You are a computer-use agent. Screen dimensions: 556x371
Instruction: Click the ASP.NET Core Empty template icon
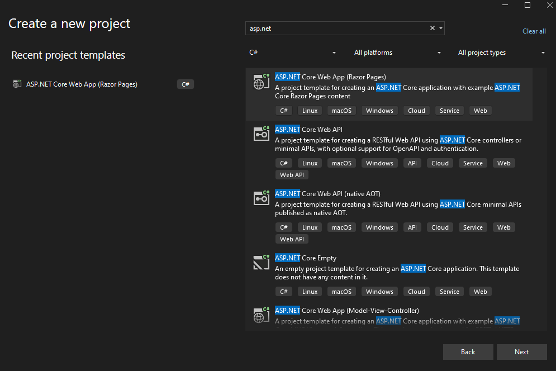(x=262, y=263)
